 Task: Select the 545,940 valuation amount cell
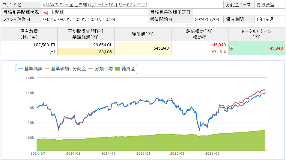click(x=143, y=48)
